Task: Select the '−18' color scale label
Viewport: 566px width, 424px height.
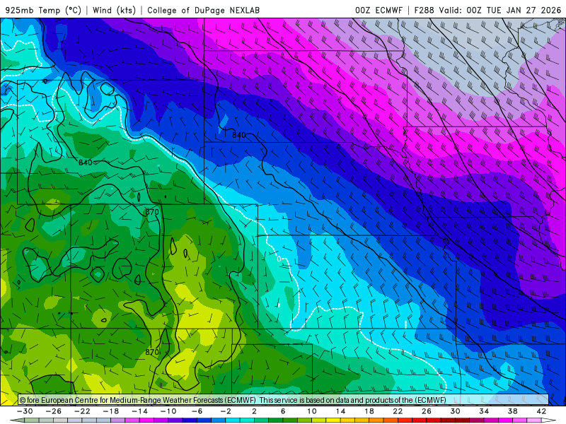Action: 111,411
